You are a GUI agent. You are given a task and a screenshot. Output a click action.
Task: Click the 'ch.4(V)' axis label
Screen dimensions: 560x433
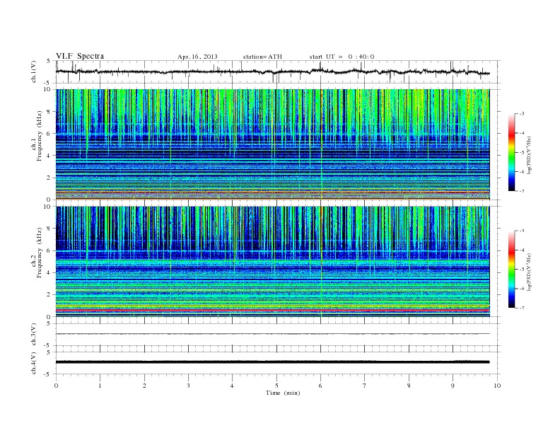tap(33, 363)
